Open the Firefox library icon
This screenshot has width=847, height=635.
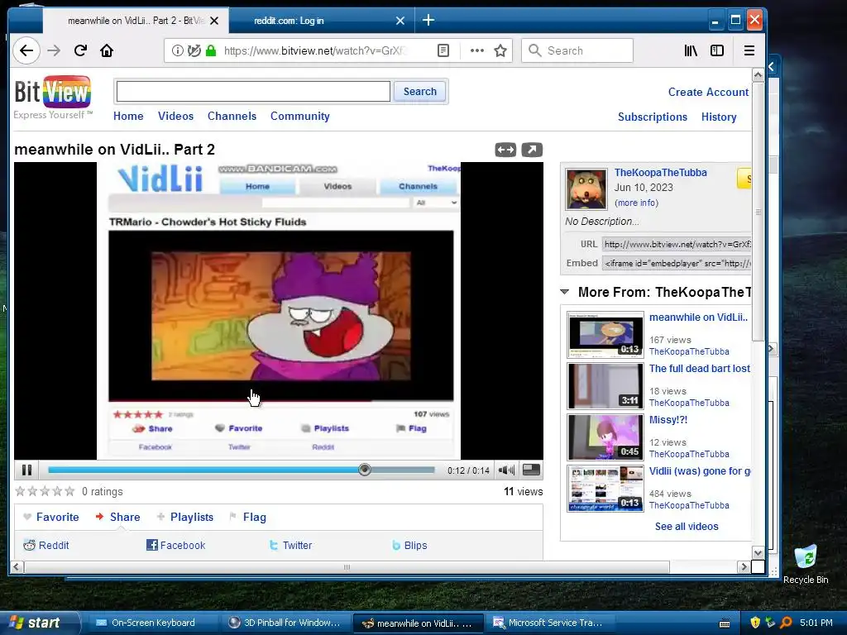[691, 50]
